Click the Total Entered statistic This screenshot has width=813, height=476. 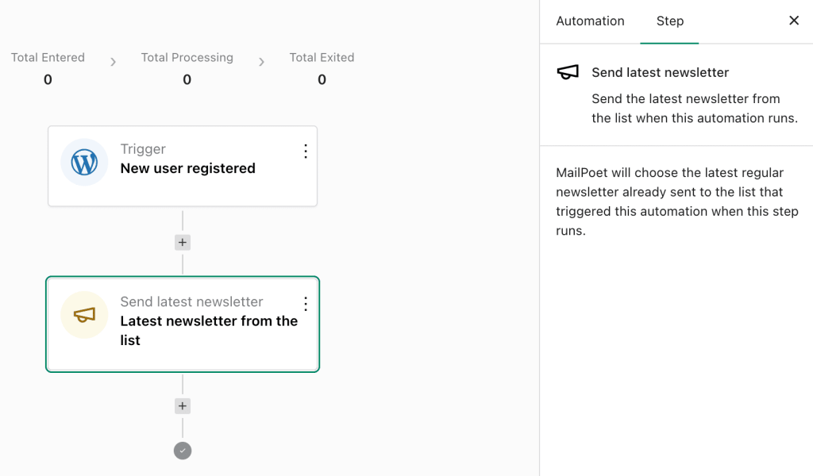click(x=48, y=68)
